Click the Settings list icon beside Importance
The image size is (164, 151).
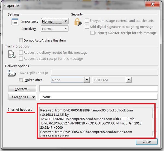coord(15,22)
